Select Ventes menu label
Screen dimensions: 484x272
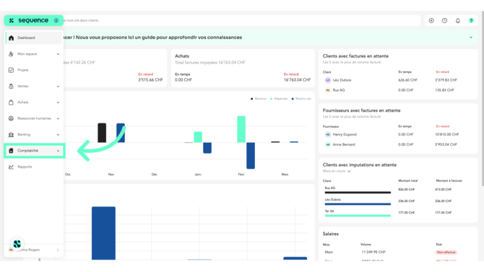[x=23, y=87]
